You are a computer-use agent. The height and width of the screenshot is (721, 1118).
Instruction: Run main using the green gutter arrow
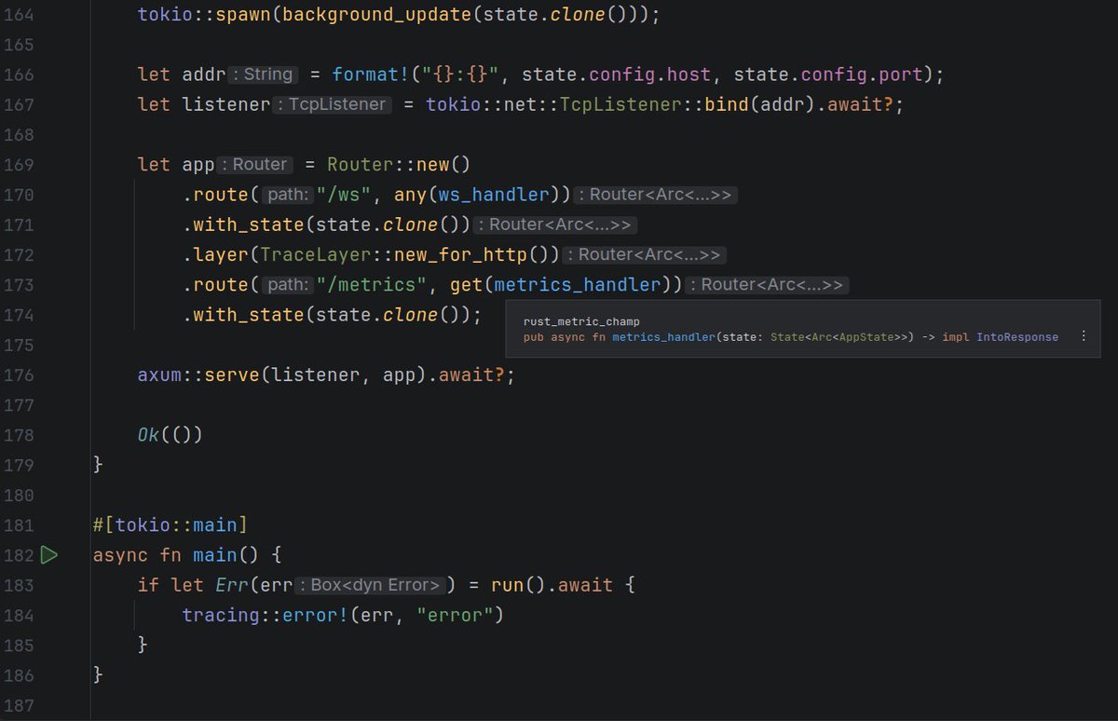point(49,555)
